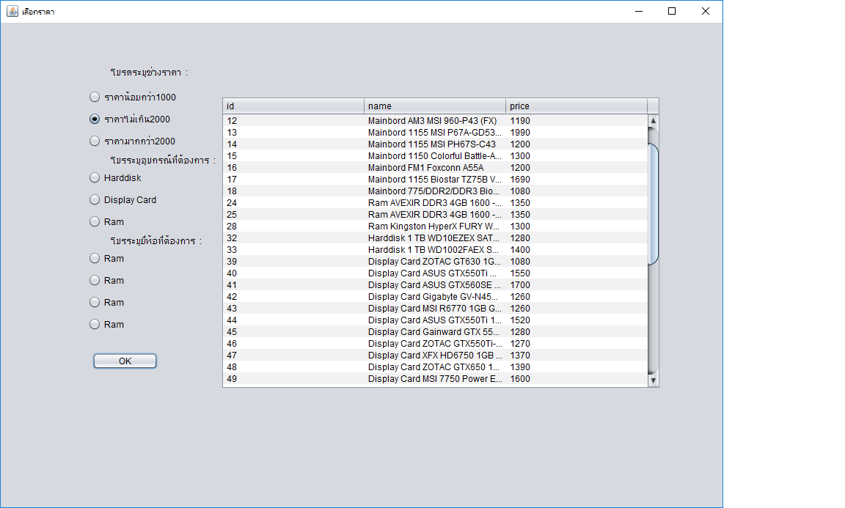The image size is (845, 508).
Task: Select row Display Card ASUS GTX560SE
Action: 435,285
